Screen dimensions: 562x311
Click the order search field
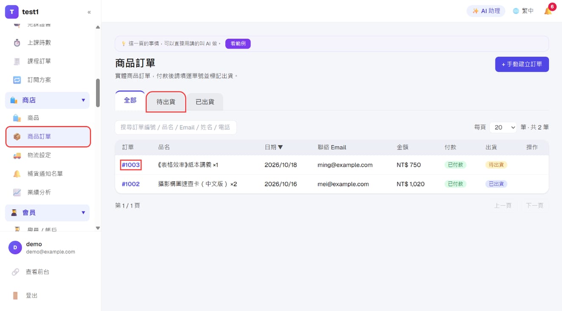176,127
